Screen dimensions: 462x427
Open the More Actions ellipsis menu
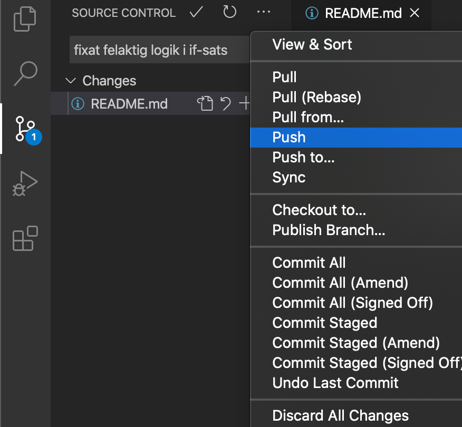click(x=263, y=12)
